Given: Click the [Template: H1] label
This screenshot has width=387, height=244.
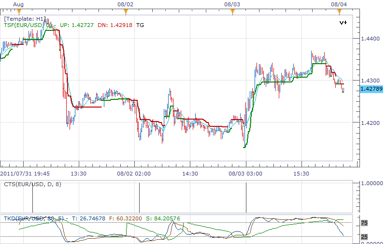Looking at the screenshot, I should click(x=25, y=19).
